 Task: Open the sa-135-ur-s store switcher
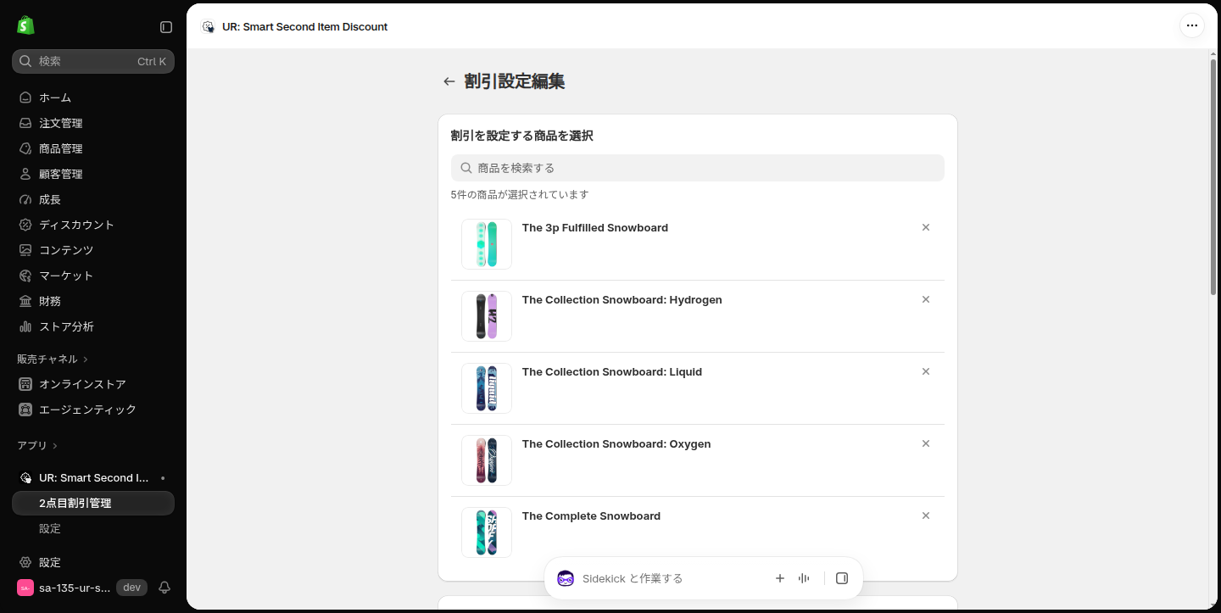click(81, 588)
